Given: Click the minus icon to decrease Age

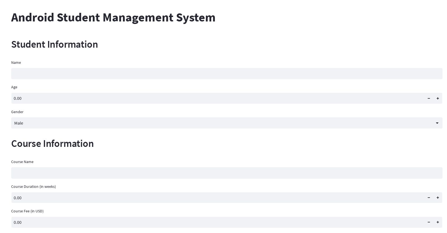Looking at the screenshot, I should pyautogui.click(x=429, y=98).
